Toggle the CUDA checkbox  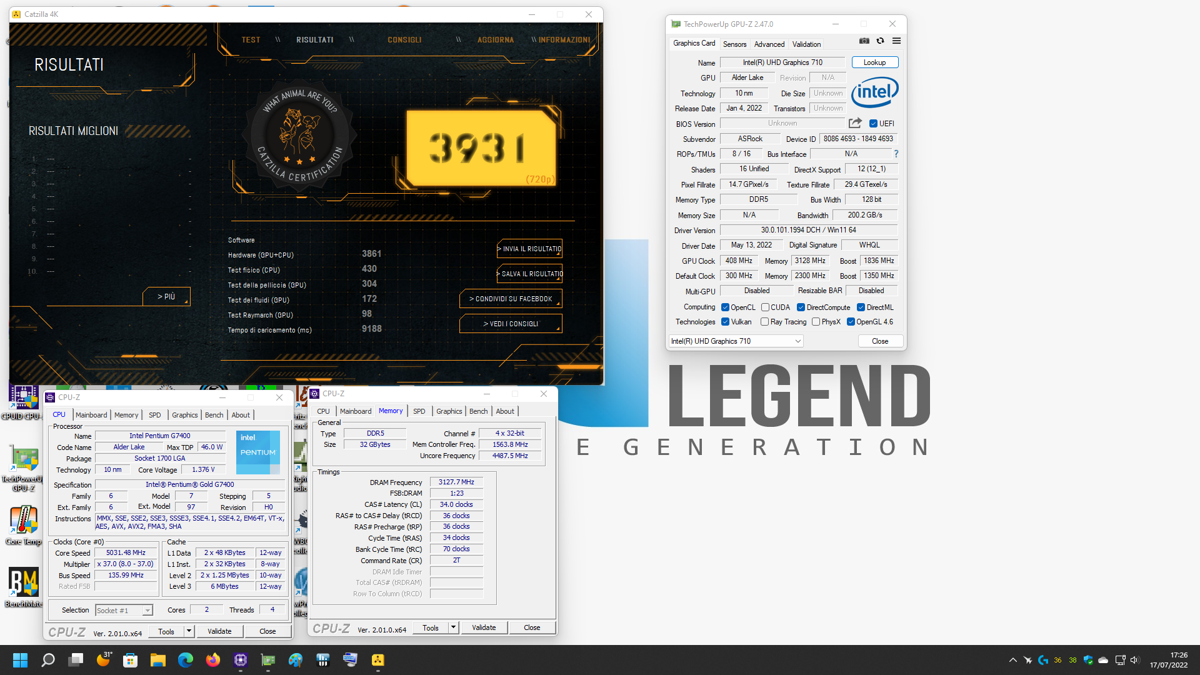pyautogui.click(x=765, y=307)
